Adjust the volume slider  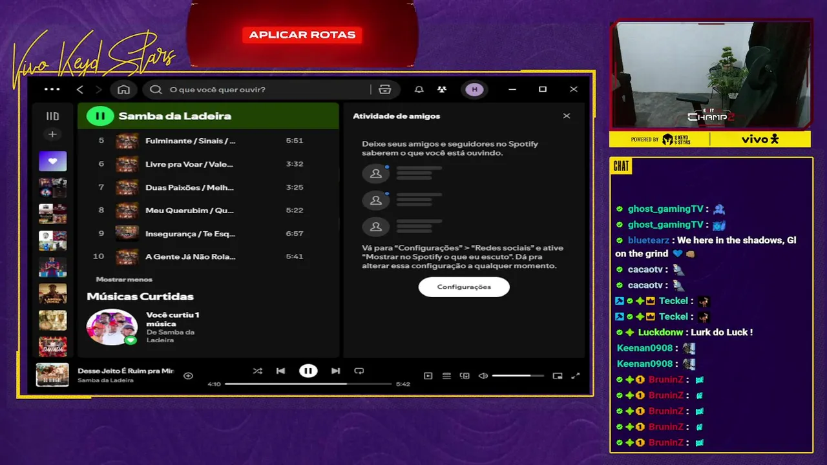coord(519,376)
